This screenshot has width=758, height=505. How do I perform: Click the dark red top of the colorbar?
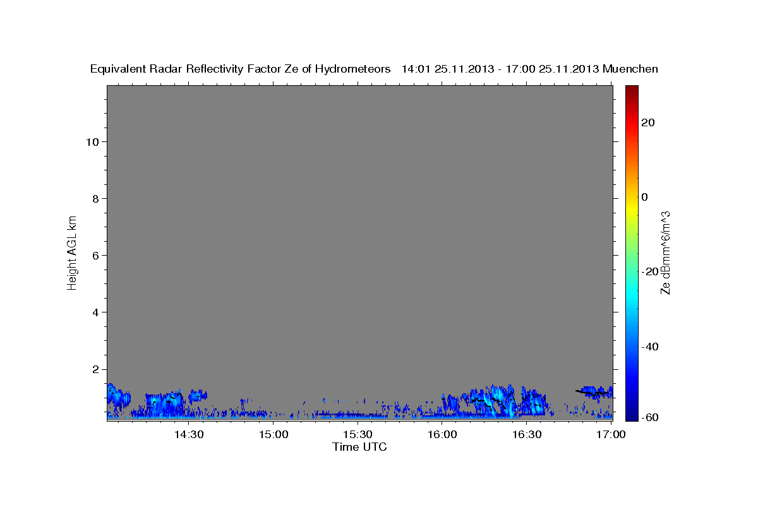(x=632, y=90)
